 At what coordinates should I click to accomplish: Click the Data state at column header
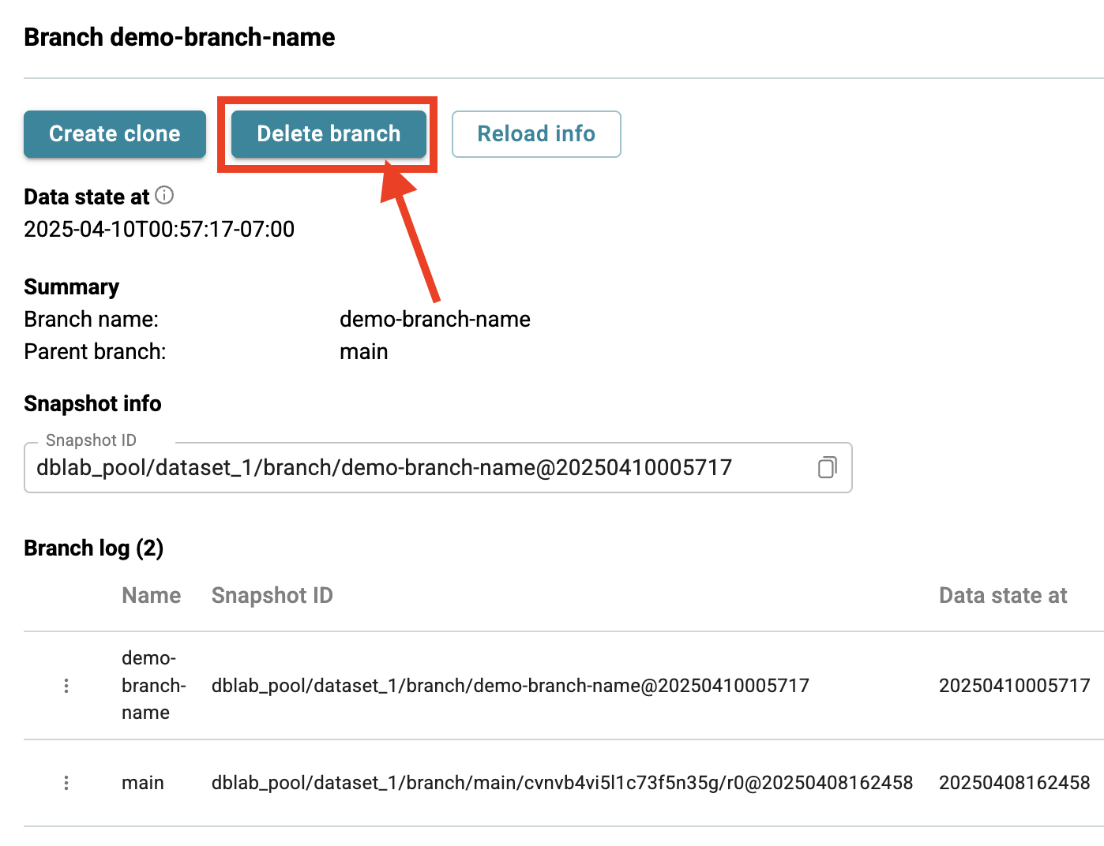(x=1003, y=595)
